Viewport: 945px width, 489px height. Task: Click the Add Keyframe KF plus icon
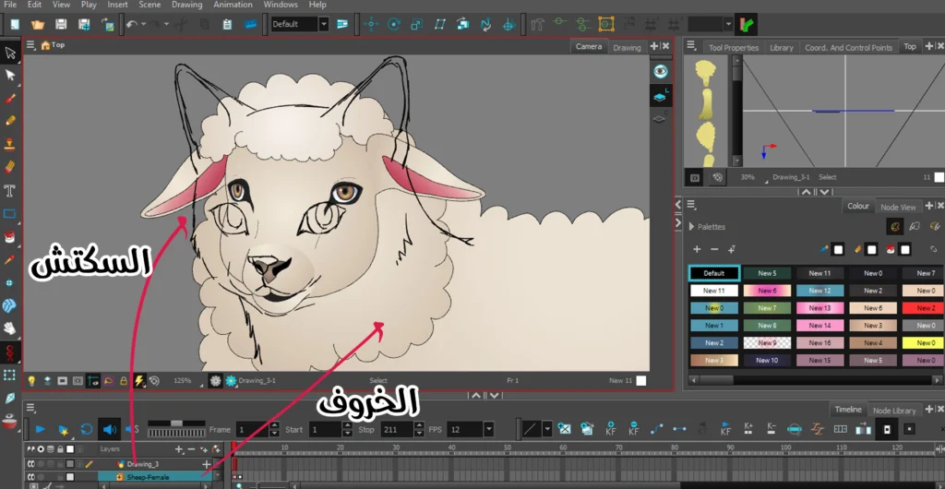coord(611,429)
